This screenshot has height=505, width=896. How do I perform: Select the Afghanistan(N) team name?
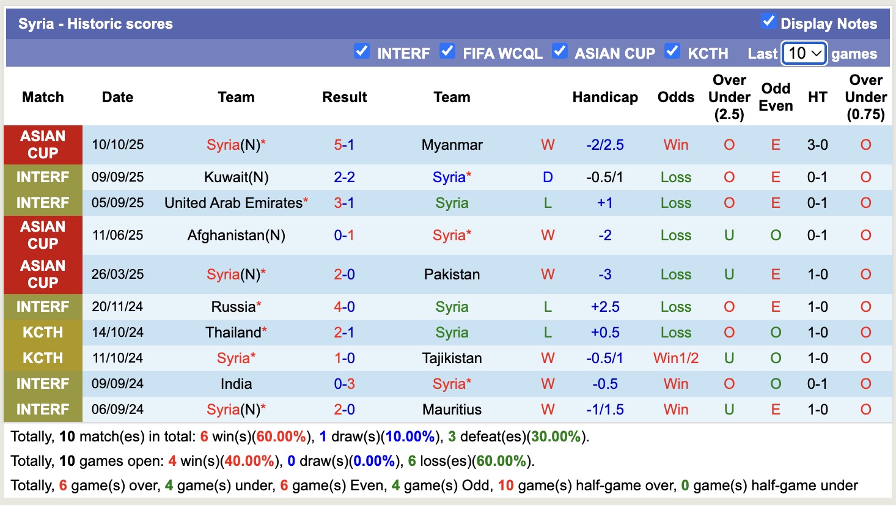point(236,235)
